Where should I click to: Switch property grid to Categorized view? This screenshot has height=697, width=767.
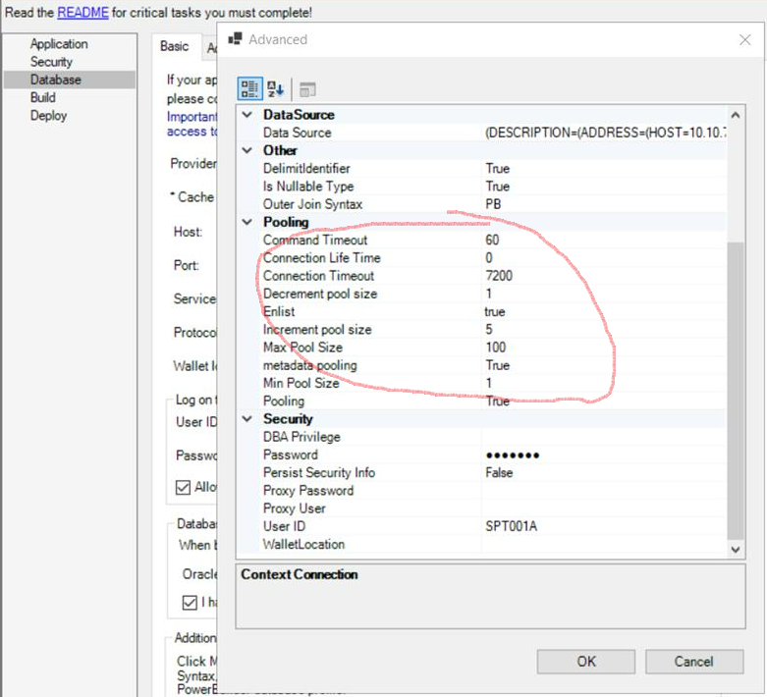click(x=249, y=89)
